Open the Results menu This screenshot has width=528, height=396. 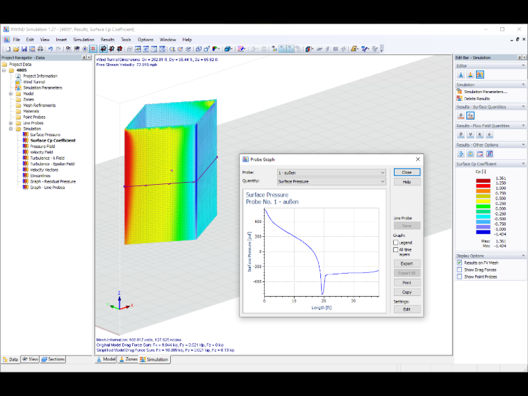click(108, 40)
